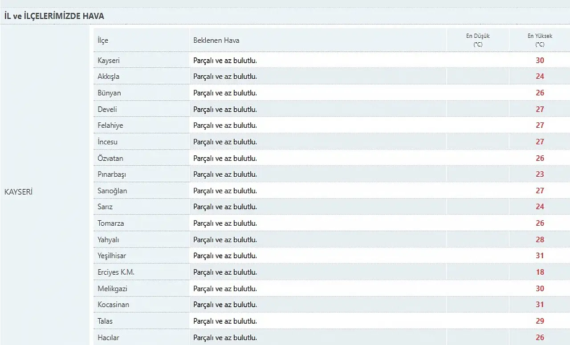Image resolution: width=570 pixels, height=345 pixels.
Task: Click the forecast text in Bünyan row
Action: (225, 93)
